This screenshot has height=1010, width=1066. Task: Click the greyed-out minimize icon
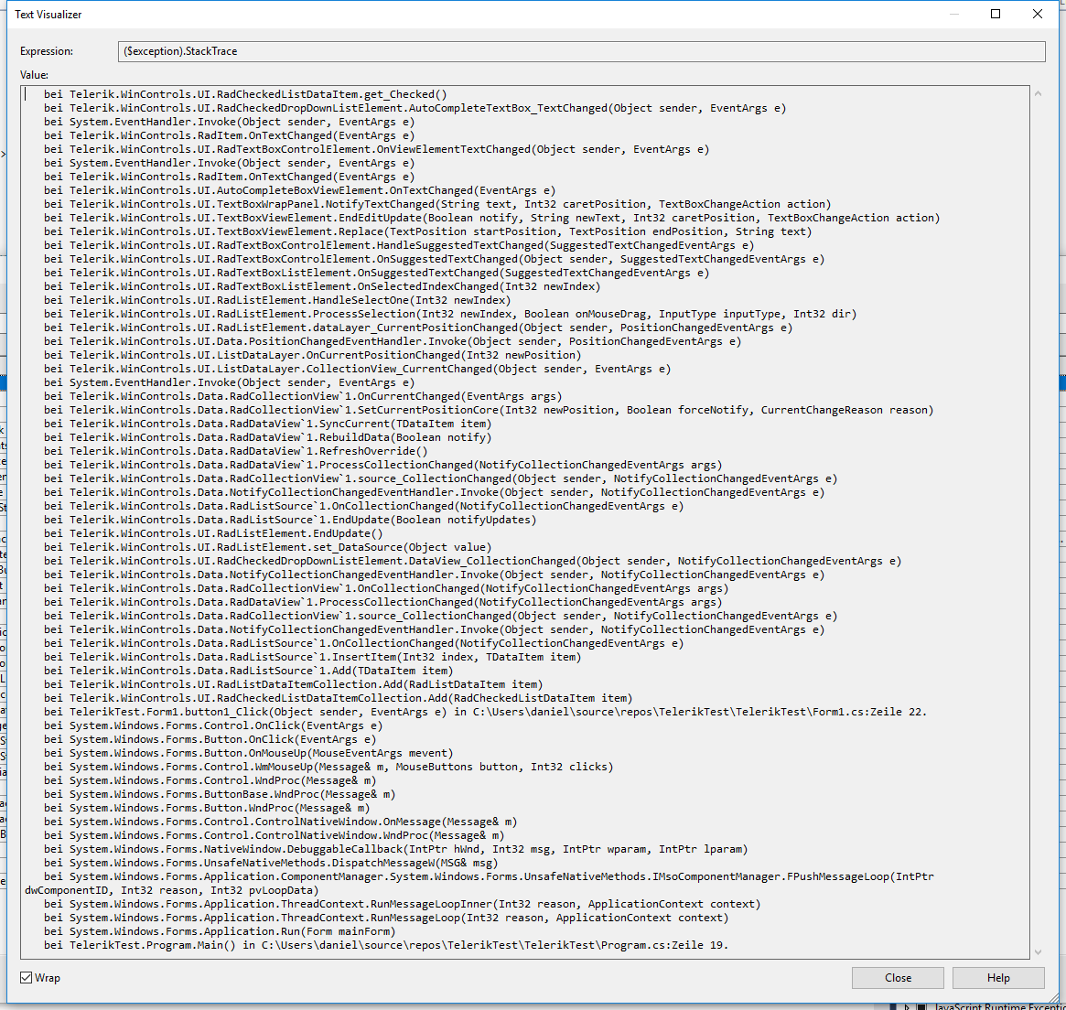coord(953,14)
